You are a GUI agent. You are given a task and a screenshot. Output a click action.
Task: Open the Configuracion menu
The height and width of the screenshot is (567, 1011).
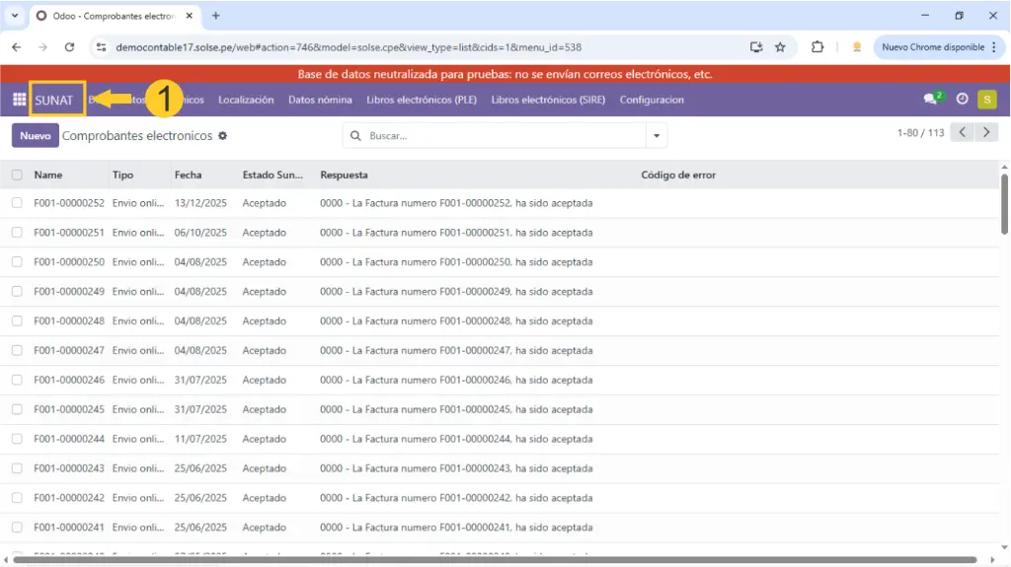click(652, 100)
